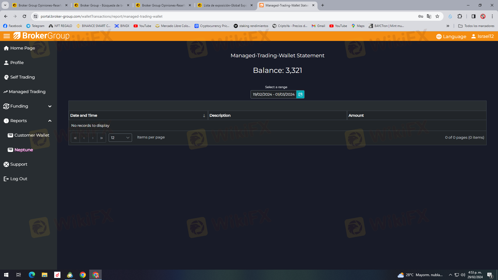Click the calendar date picker icon
Screen dimensions: 498x280
coord(300,94)
